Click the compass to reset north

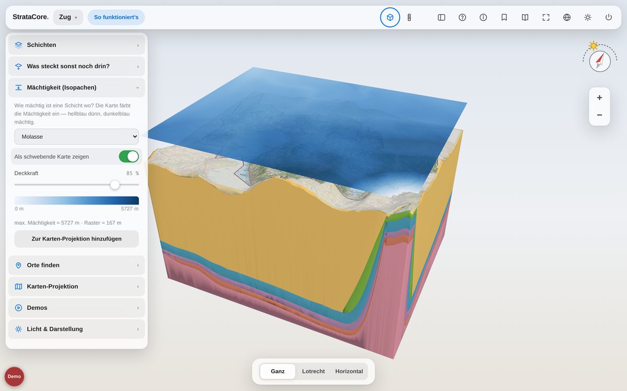(x=600, y=61)
